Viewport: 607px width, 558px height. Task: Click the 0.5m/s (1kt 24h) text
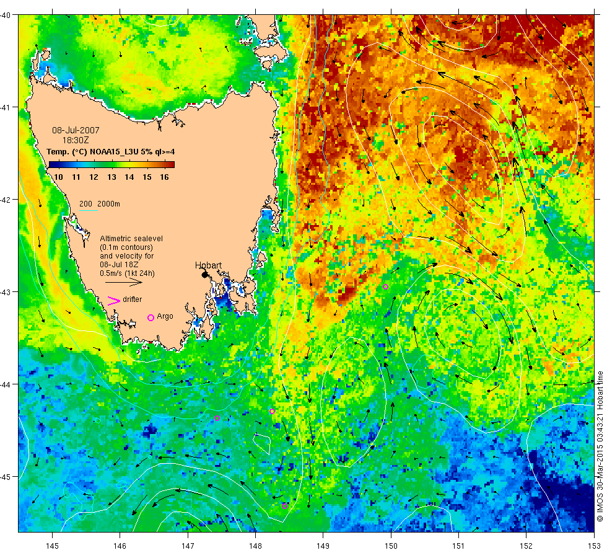point(127,273)
